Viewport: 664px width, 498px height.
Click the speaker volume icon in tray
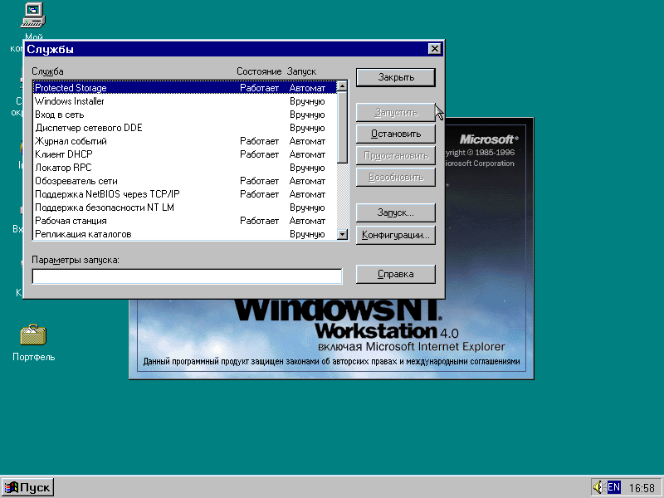[x=598, y=487]
